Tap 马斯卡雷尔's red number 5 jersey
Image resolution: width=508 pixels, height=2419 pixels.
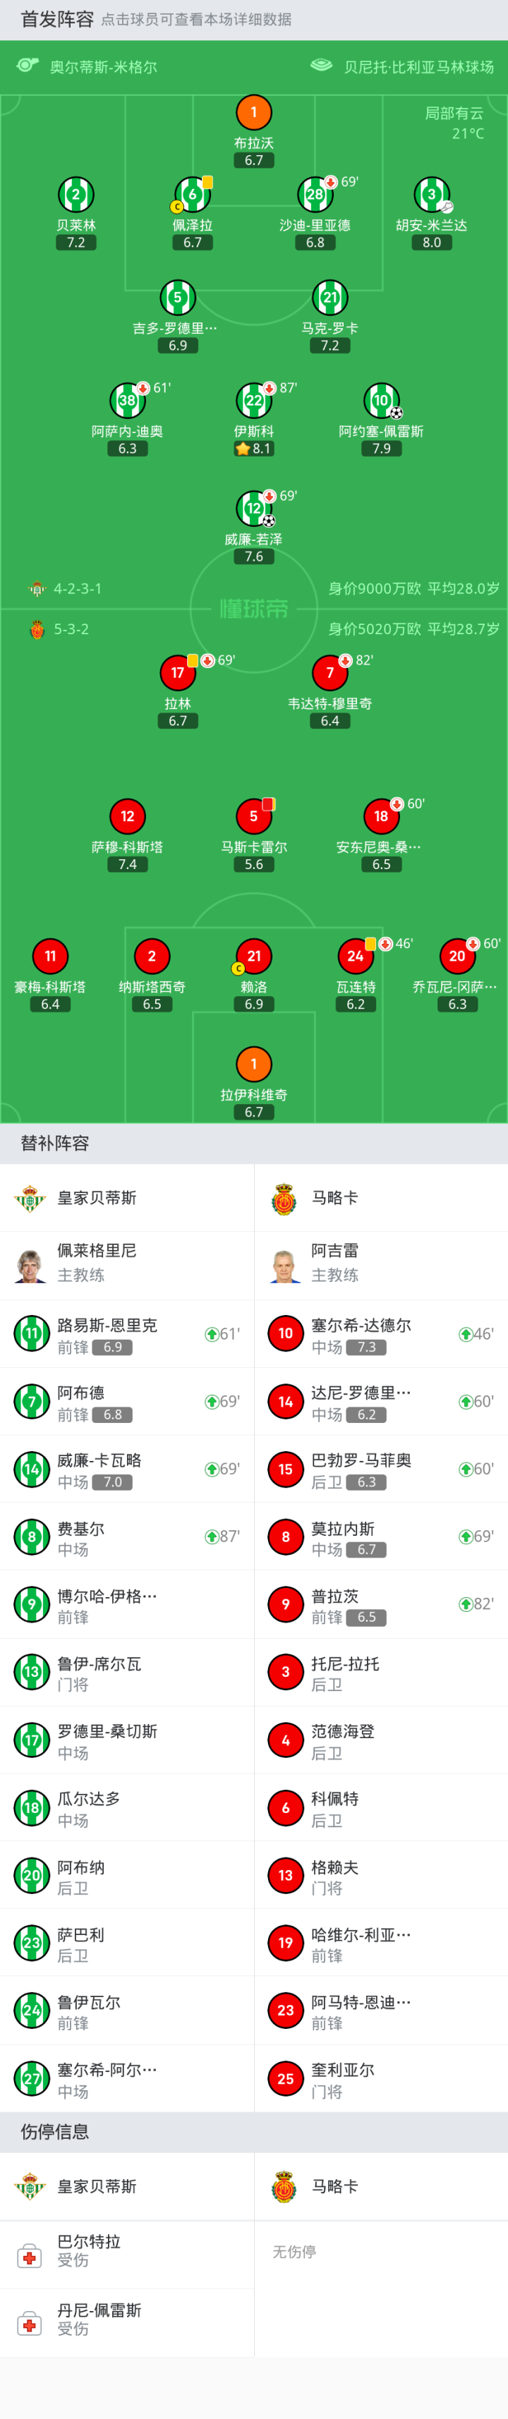[253, 816]
